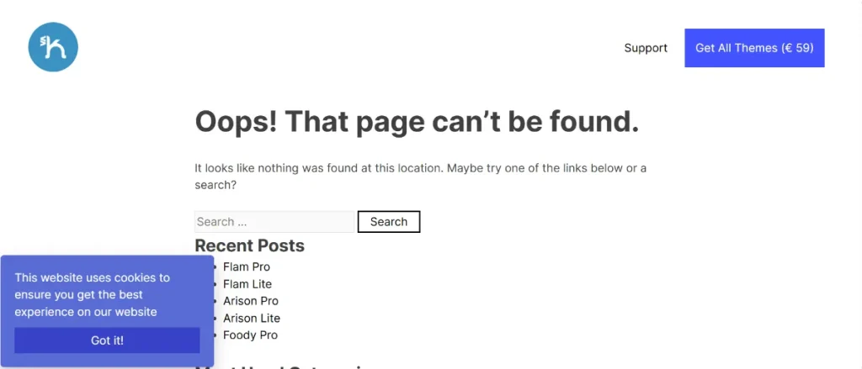862x369 pixels.
Task: Focus the Search ... input field
Action: click(x=274, y=222)
